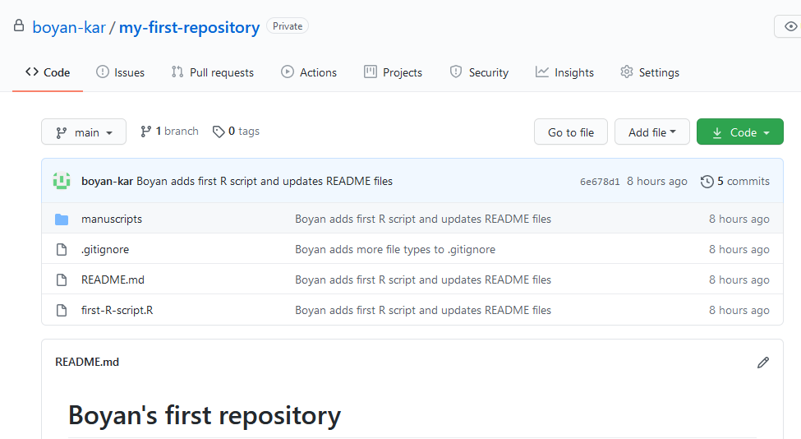Open the Insights tab
The height and width of the screenshot is (439, 801).
(564, 72)
